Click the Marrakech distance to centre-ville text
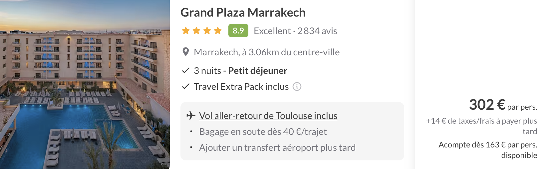 pyautogui.click(x=267, y=52)
